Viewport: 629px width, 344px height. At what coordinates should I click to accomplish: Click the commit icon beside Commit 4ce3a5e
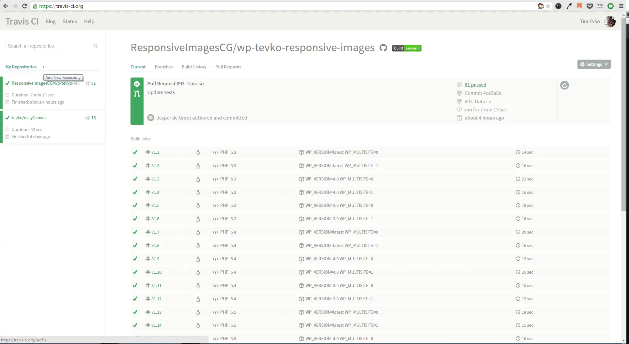[459, 93]
